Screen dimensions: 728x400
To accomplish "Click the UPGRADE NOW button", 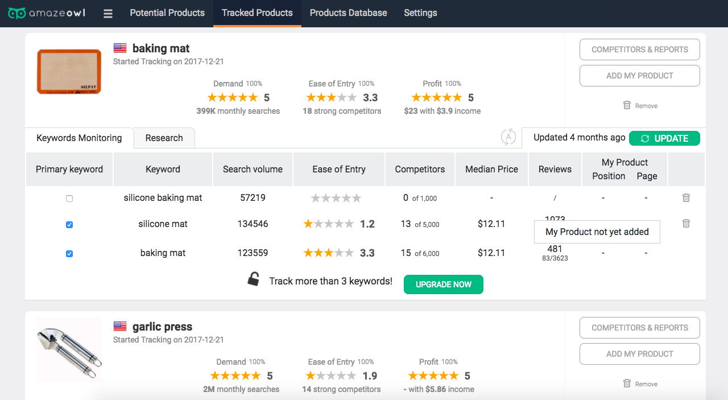I will point(443,284).
